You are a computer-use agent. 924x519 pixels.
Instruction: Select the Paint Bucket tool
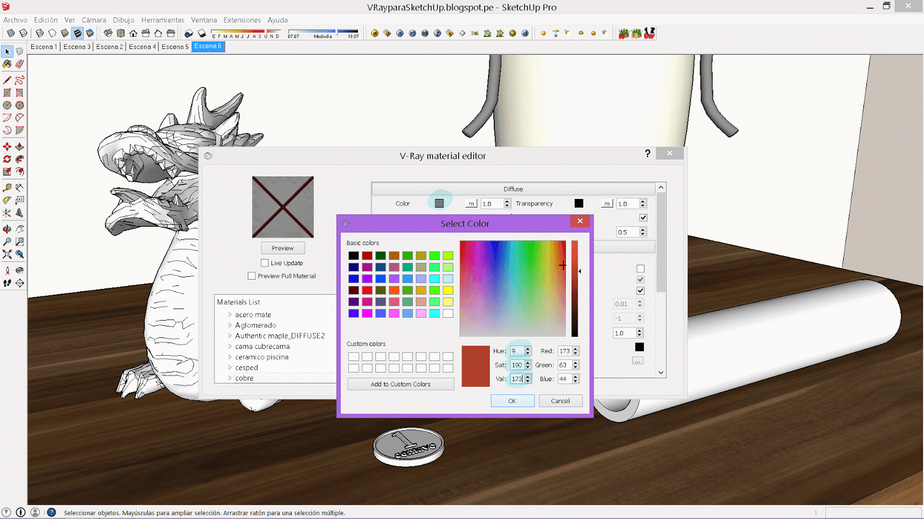[x=7, y=64]
